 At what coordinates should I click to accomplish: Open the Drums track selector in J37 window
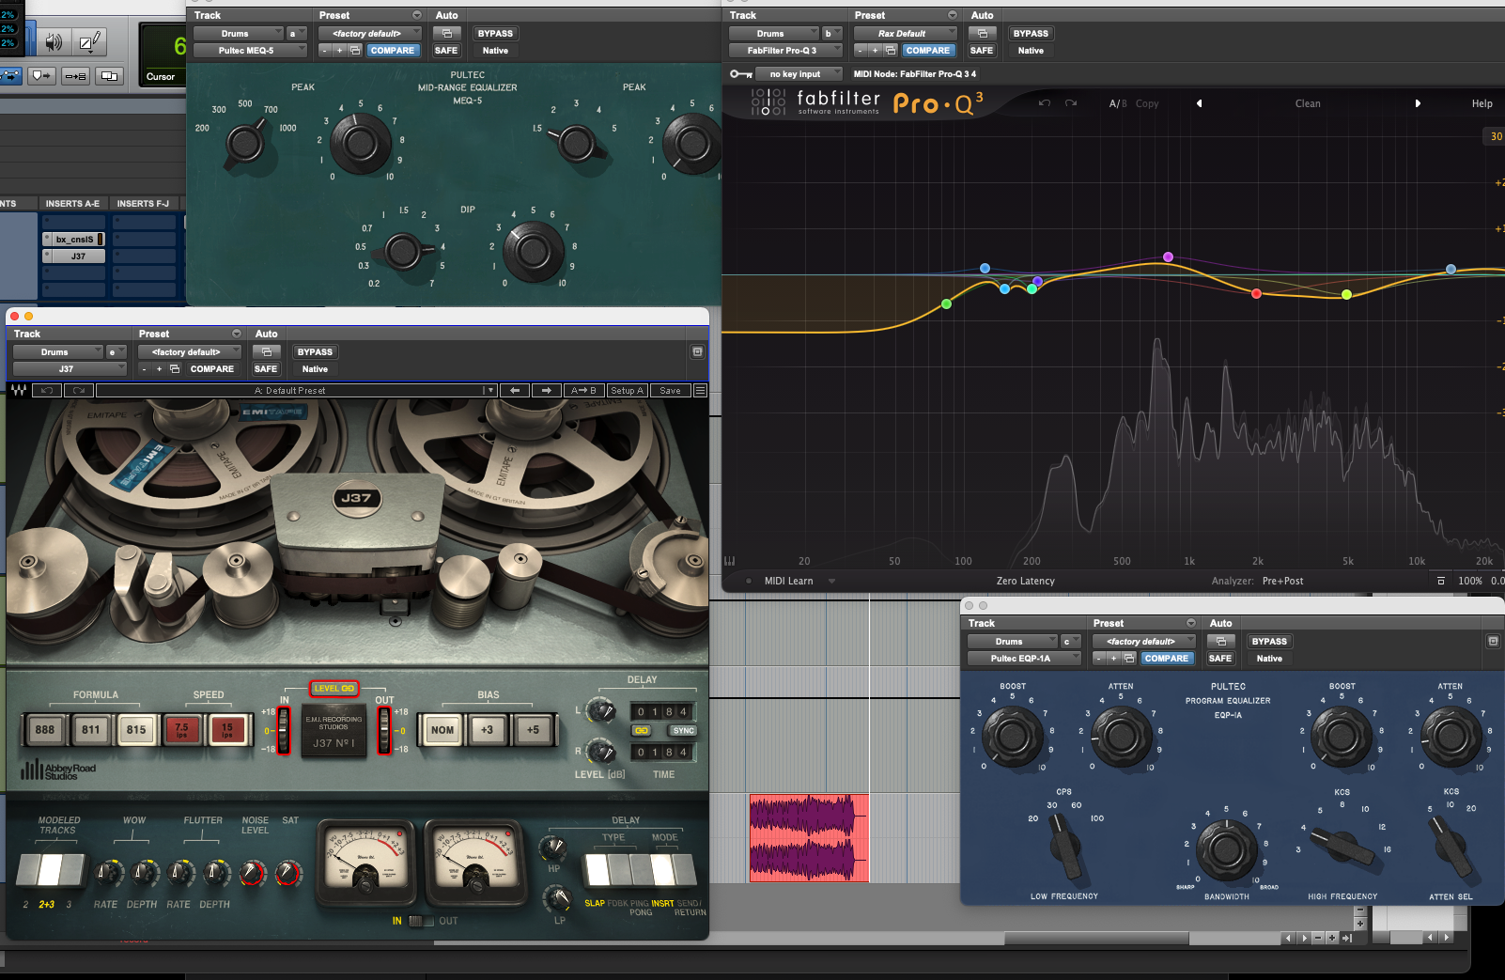click(x=57, y=351)
